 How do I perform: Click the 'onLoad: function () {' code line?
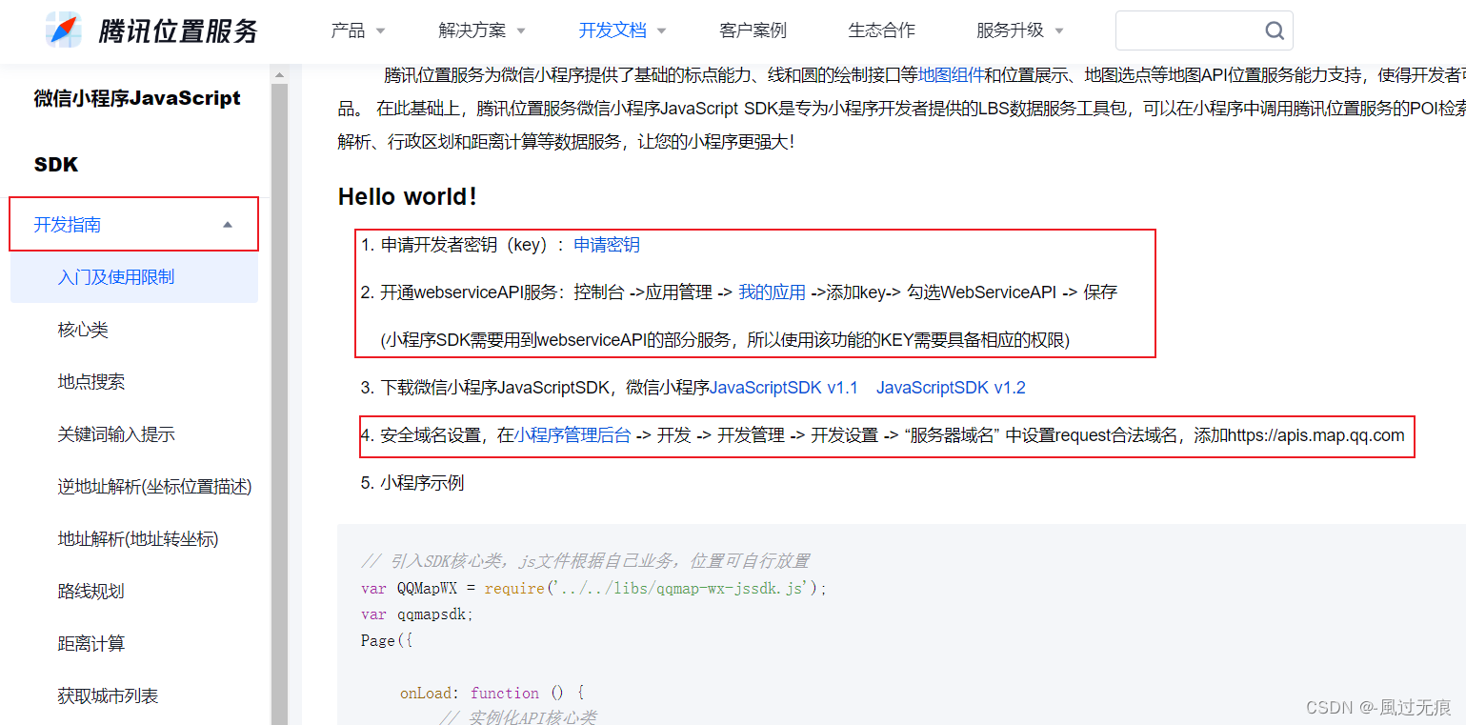coord(492,693)
